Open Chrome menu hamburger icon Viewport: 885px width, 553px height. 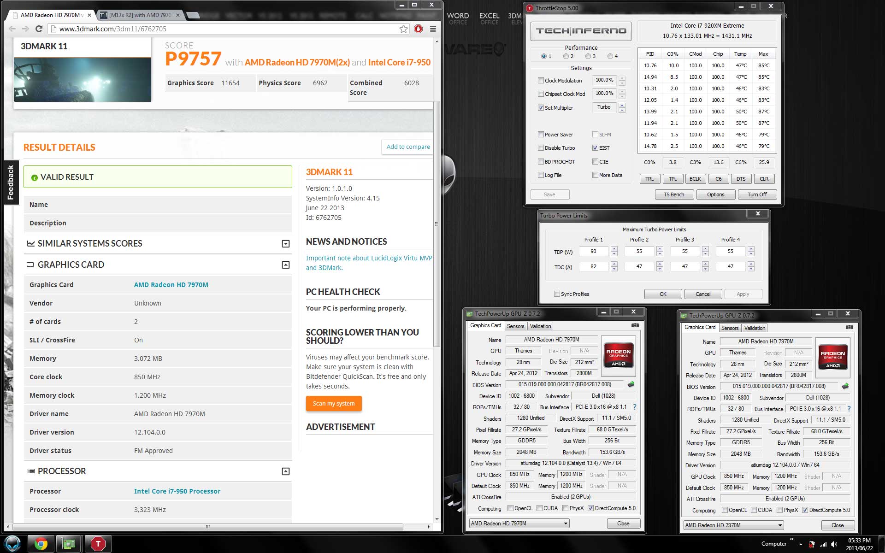(x=433, y=29)
